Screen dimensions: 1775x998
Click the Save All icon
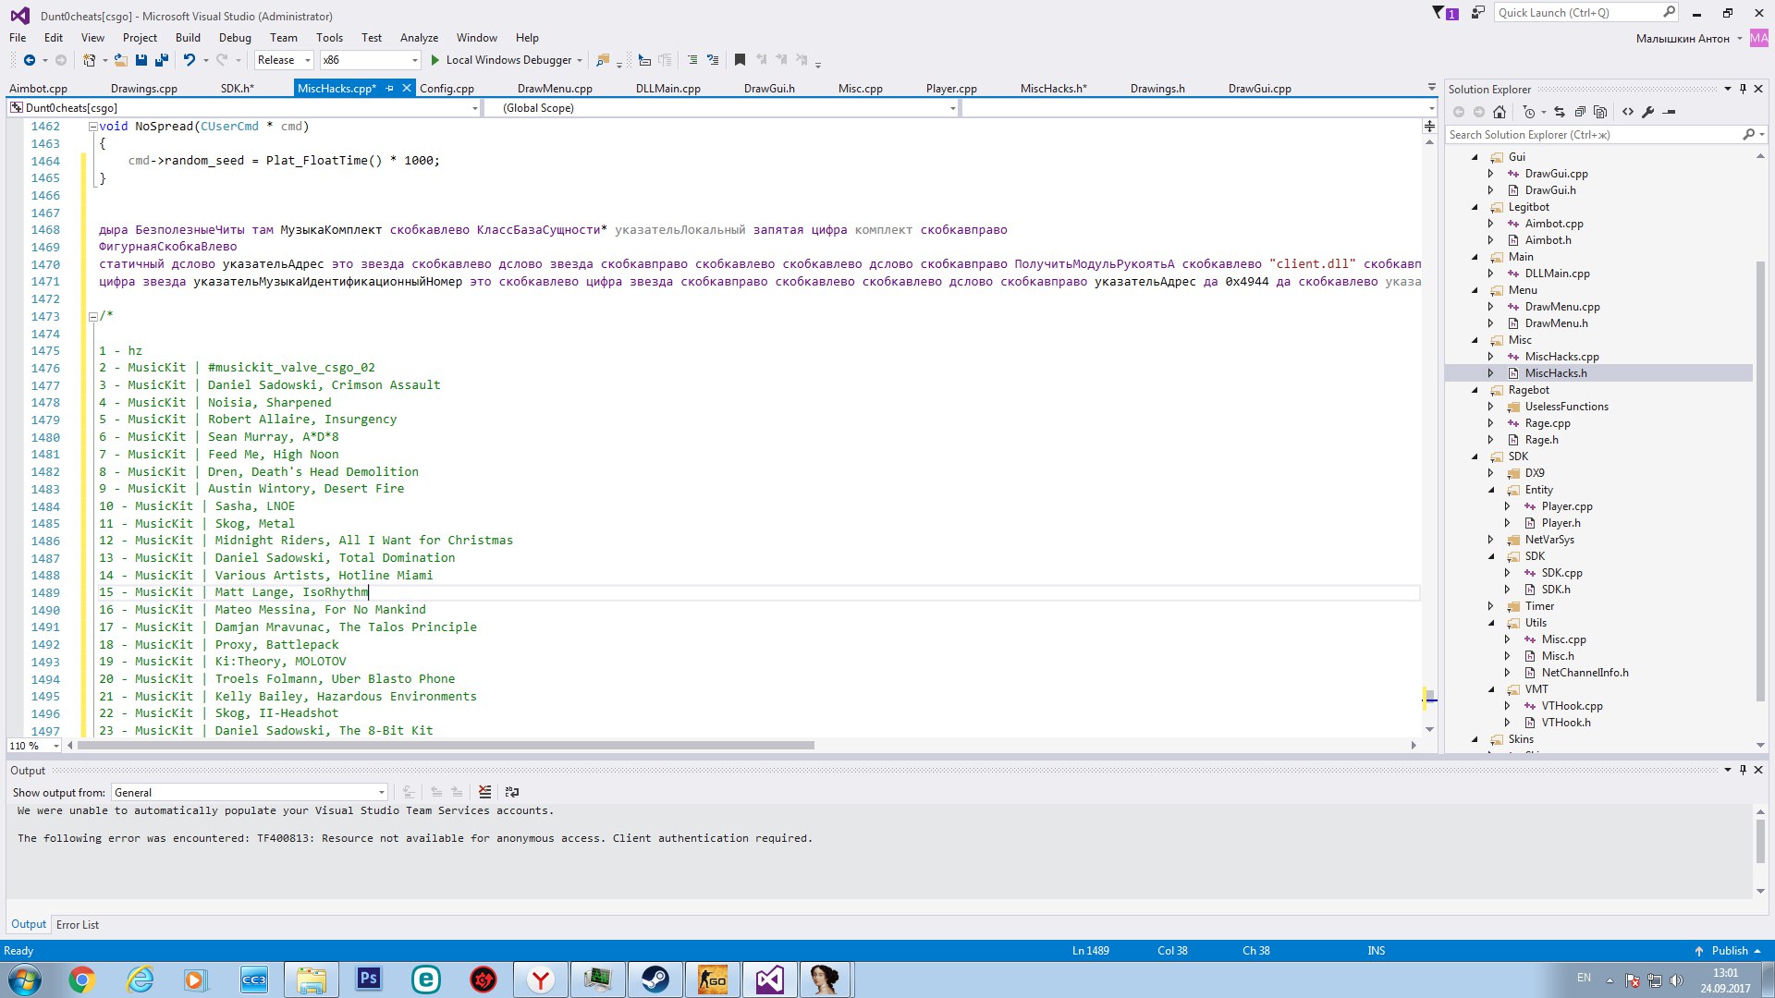click(162, 60)
